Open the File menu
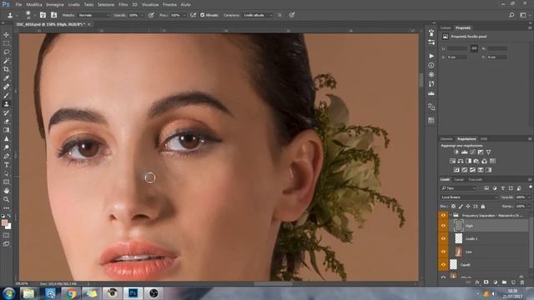 pos(18,4)
